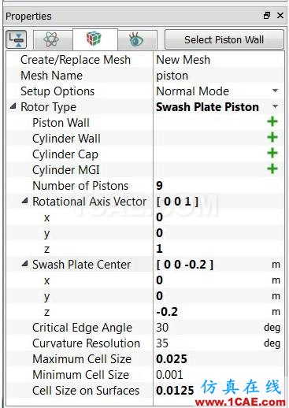This screenshot has height=408, width=289.
Task: Collapse the Rotational Axis Vector group
Action: click(x=24, y=201)
